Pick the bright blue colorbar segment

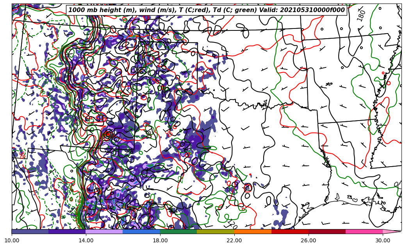tap(141, 231)
